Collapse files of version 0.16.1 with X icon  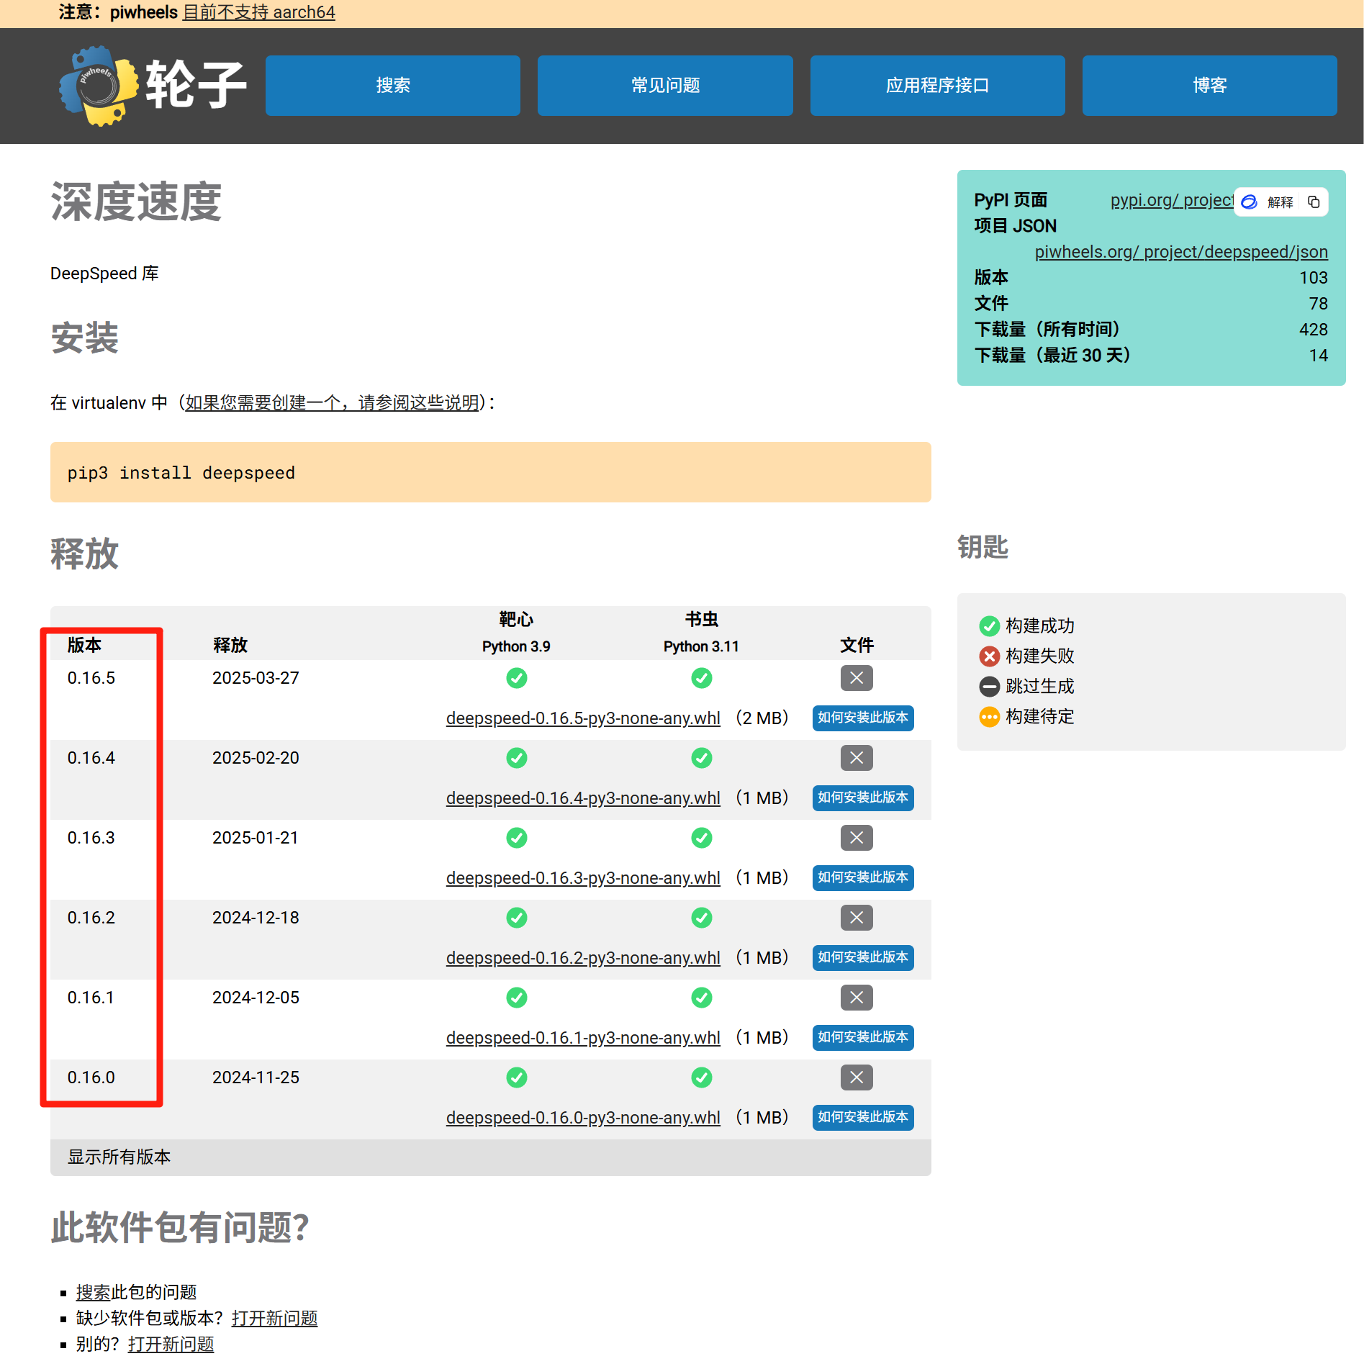click(857, 998)
